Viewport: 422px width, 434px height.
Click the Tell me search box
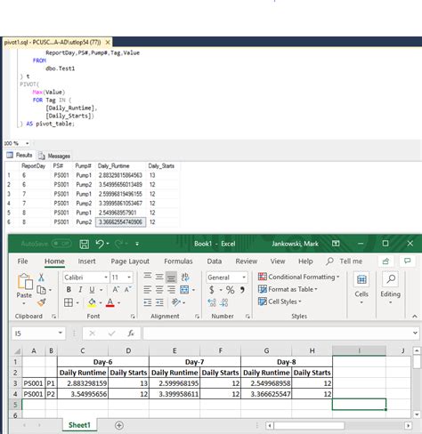tap(345, 261)
